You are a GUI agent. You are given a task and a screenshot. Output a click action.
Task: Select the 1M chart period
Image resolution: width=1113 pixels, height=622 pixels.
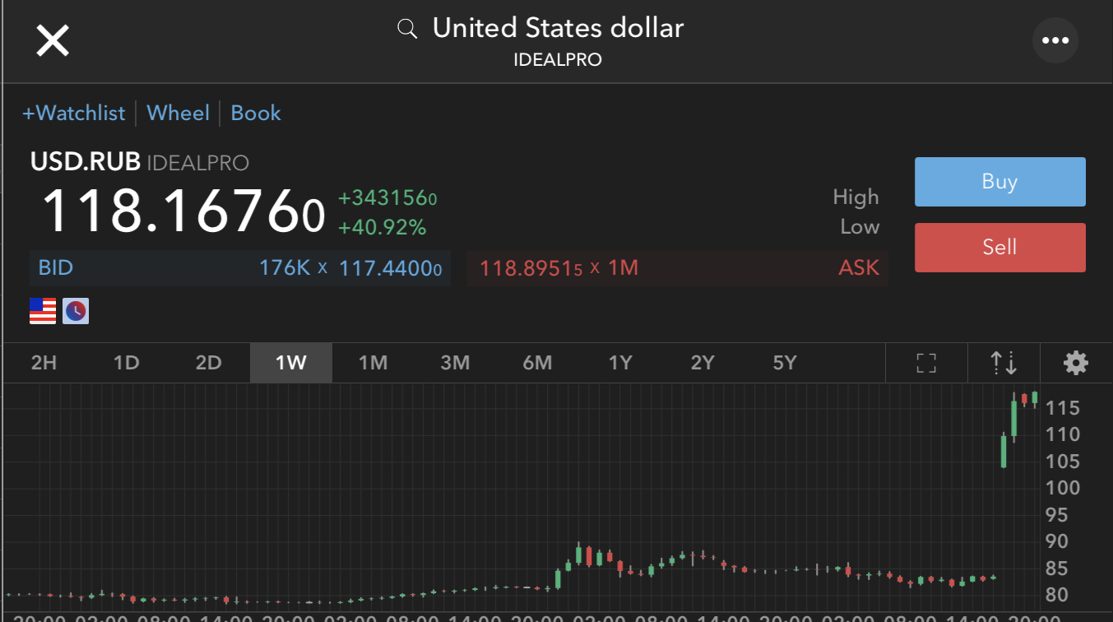(373, 363)
